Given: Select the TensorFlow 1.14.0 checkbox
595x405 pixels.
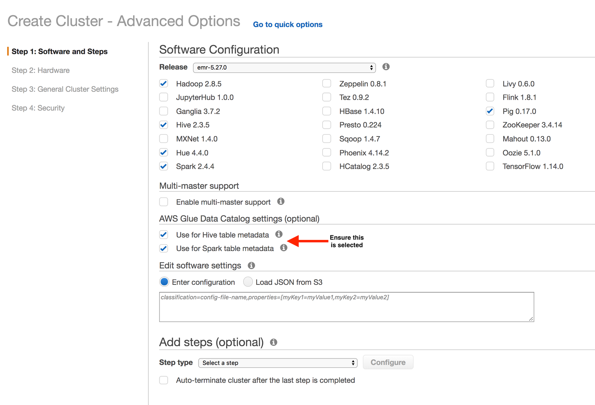Looking at the screenshot, I should (490, 166).
